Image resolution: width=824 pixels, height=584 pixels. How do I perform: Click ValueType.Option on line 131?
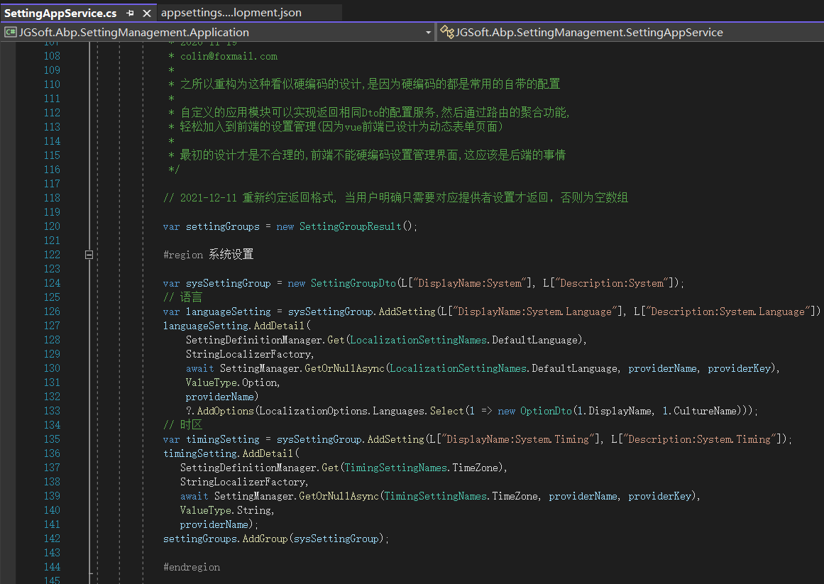(x=231, y=382)
